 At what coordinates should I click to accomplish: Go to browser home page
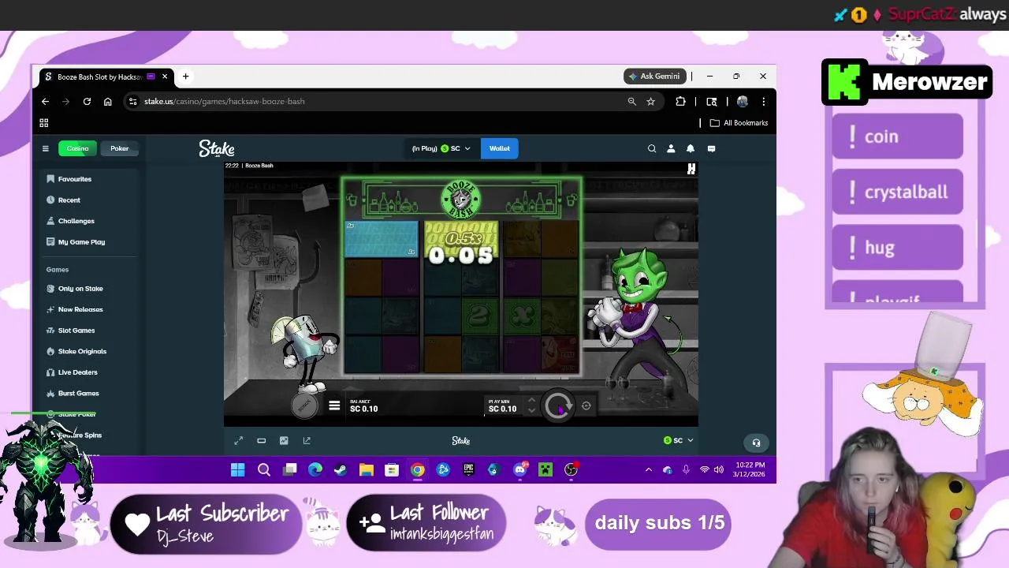coord(108,101)
